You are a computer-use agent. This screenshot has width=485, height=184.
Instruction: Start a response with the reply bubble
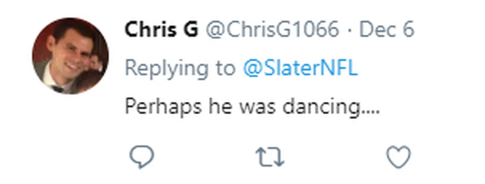pyautogui.click(x=141, y=157)
